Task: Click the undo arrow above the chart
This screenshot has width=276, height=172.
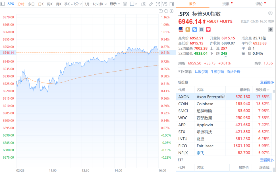Action: [161, 11]
